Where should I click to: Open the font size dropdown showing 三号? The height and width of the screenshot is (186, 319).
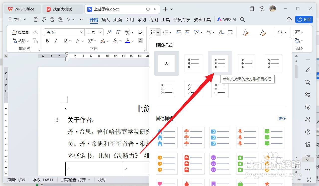coord(94,32)
